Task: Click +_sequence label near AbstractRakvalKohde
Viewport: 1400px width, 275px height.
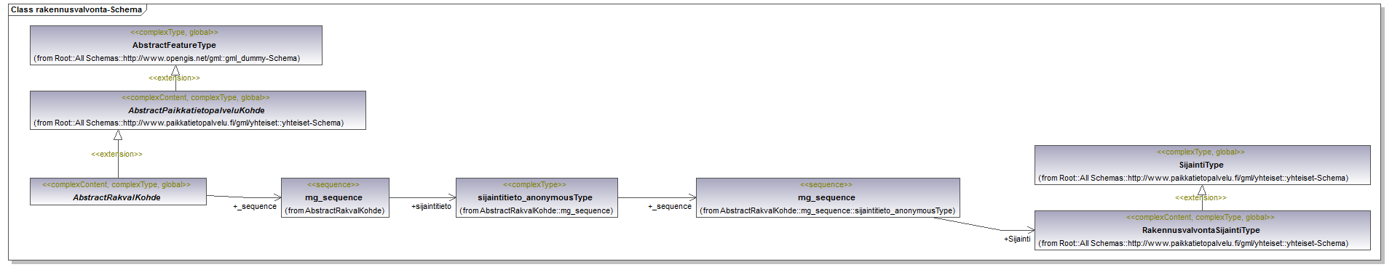Action: tap(255, 207)
